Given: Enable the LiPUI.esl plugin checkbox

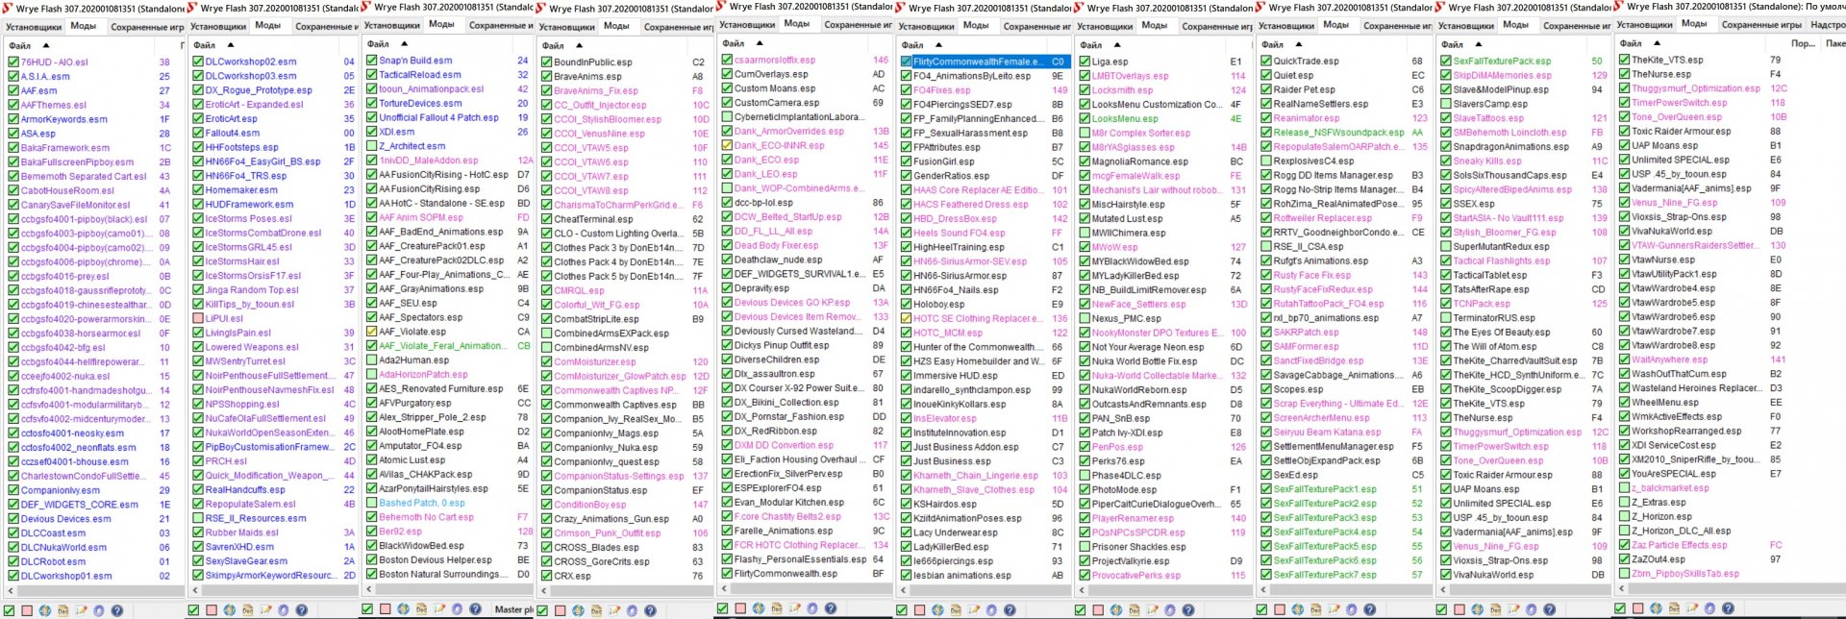Looking at the screenshot, I should (198, 318).
